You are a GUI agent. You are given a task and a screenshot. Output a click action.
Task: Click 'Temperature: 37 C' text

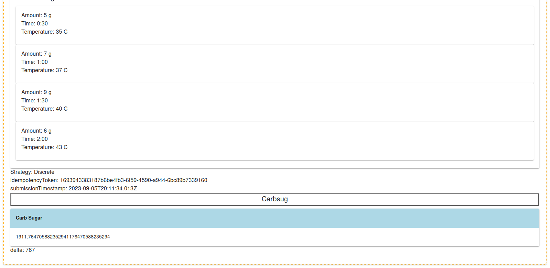pos(44,70)
